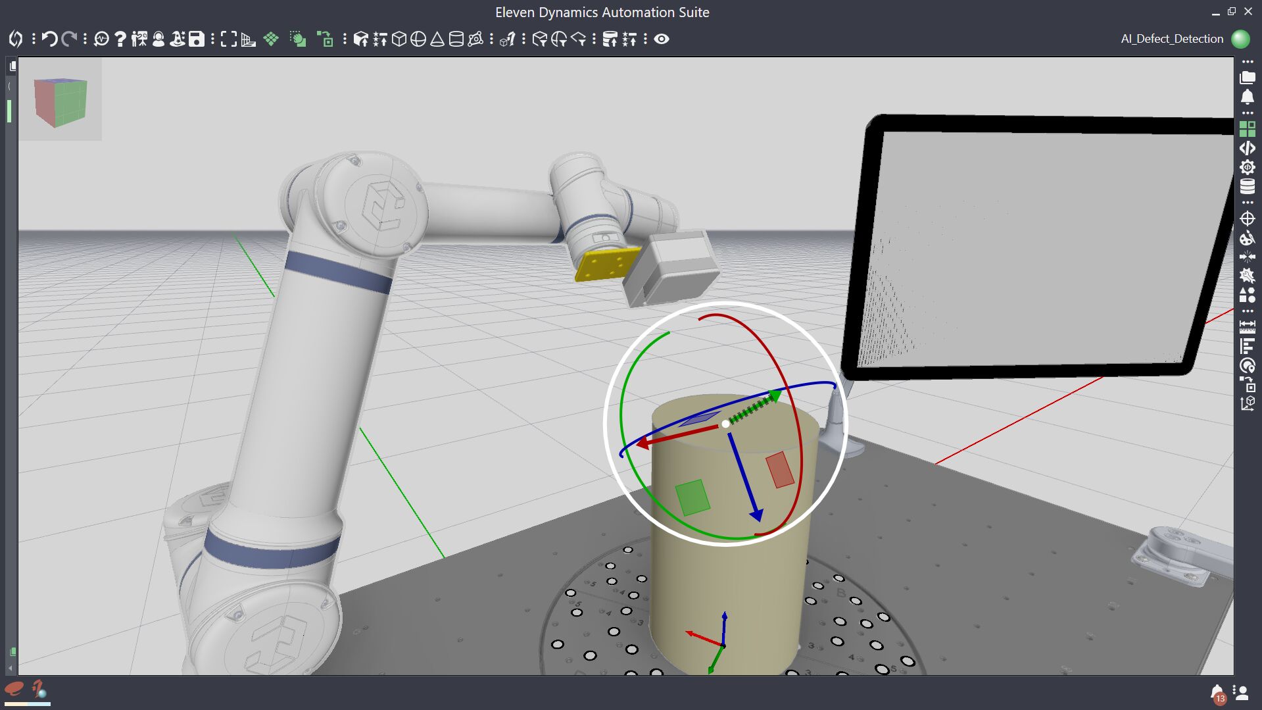Image resolution: width=1262 pixels, height=710 pixels.
Task: Click the orange progress bar at bottom left
Action: [16, 704]
